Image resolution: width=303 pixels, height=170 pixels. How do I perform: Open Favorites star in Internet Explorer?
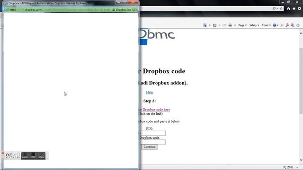pos(294,8)
